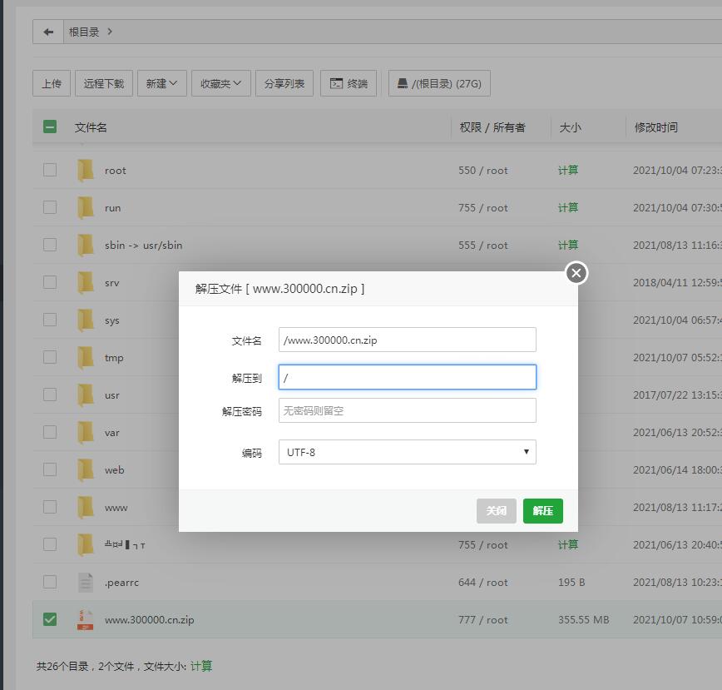Click the root directory disk icon
Viewport: 722px width, 690px height.
(403, 83)
